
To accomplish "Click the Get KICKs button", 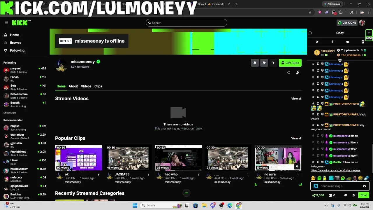I will (347, 23).
